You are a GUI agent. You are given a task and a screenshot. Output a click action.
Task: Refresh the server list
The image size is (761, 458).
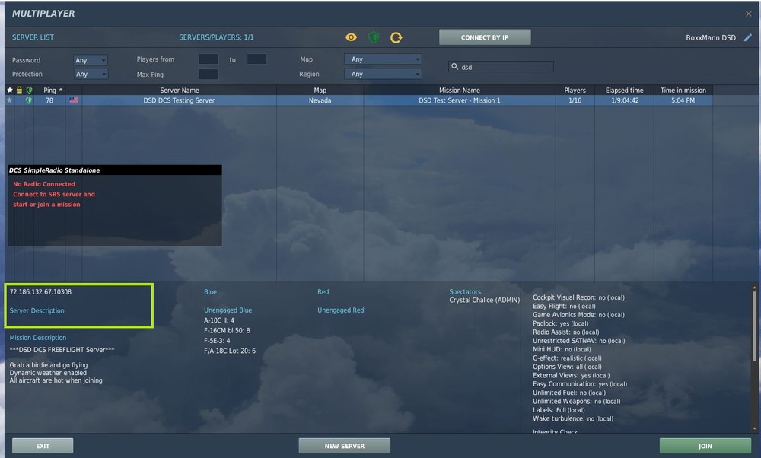396,37
